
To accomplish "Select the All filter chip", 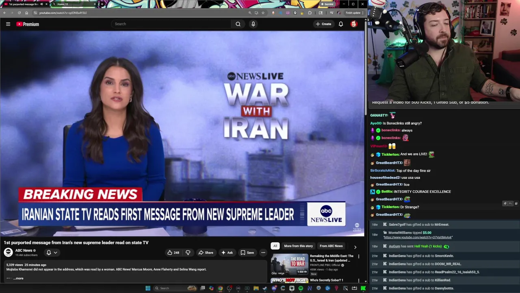I will [x=275, y=246].
